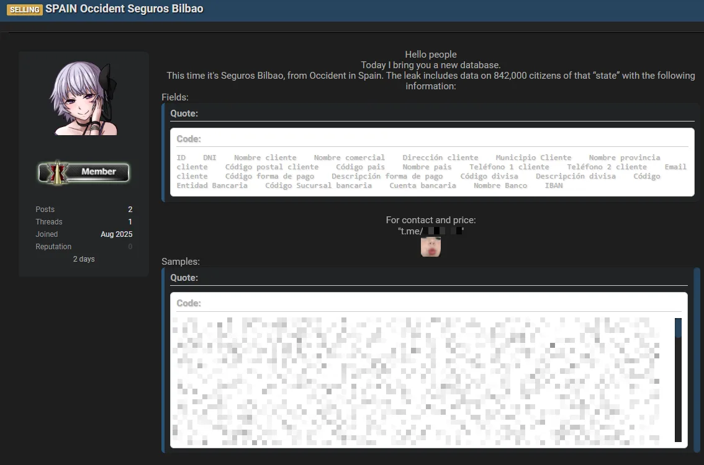Click the Joined Aug 2025 date
The height and width of the screenshot is (465, 704).
(x=116, y=234)
